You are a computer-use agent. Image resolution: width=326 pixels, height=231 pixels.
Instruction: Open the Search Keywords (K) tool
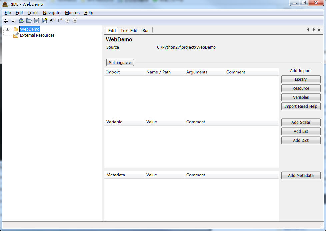click(52, 20)
